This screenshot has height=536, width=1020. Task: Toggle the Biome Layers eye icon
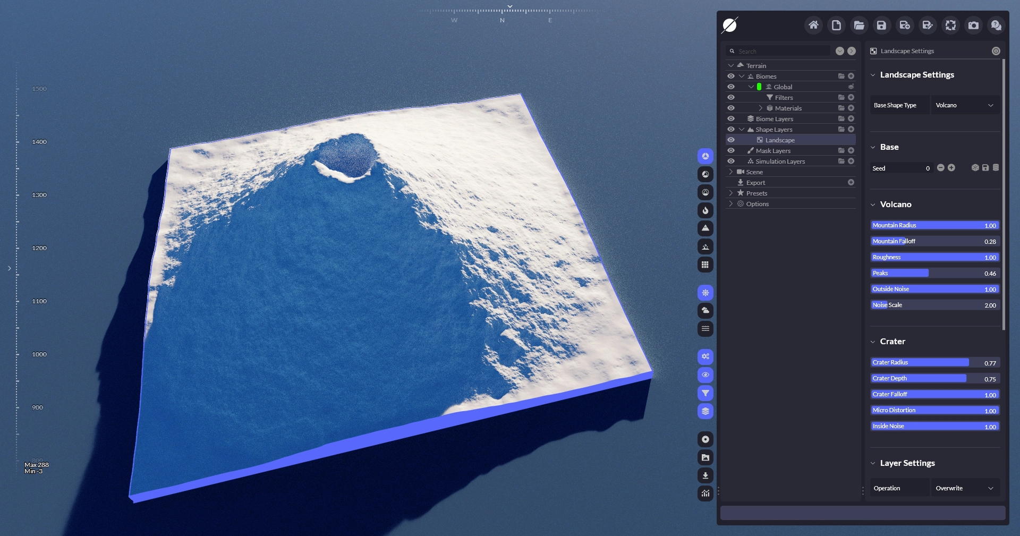(x=731, y=119)
